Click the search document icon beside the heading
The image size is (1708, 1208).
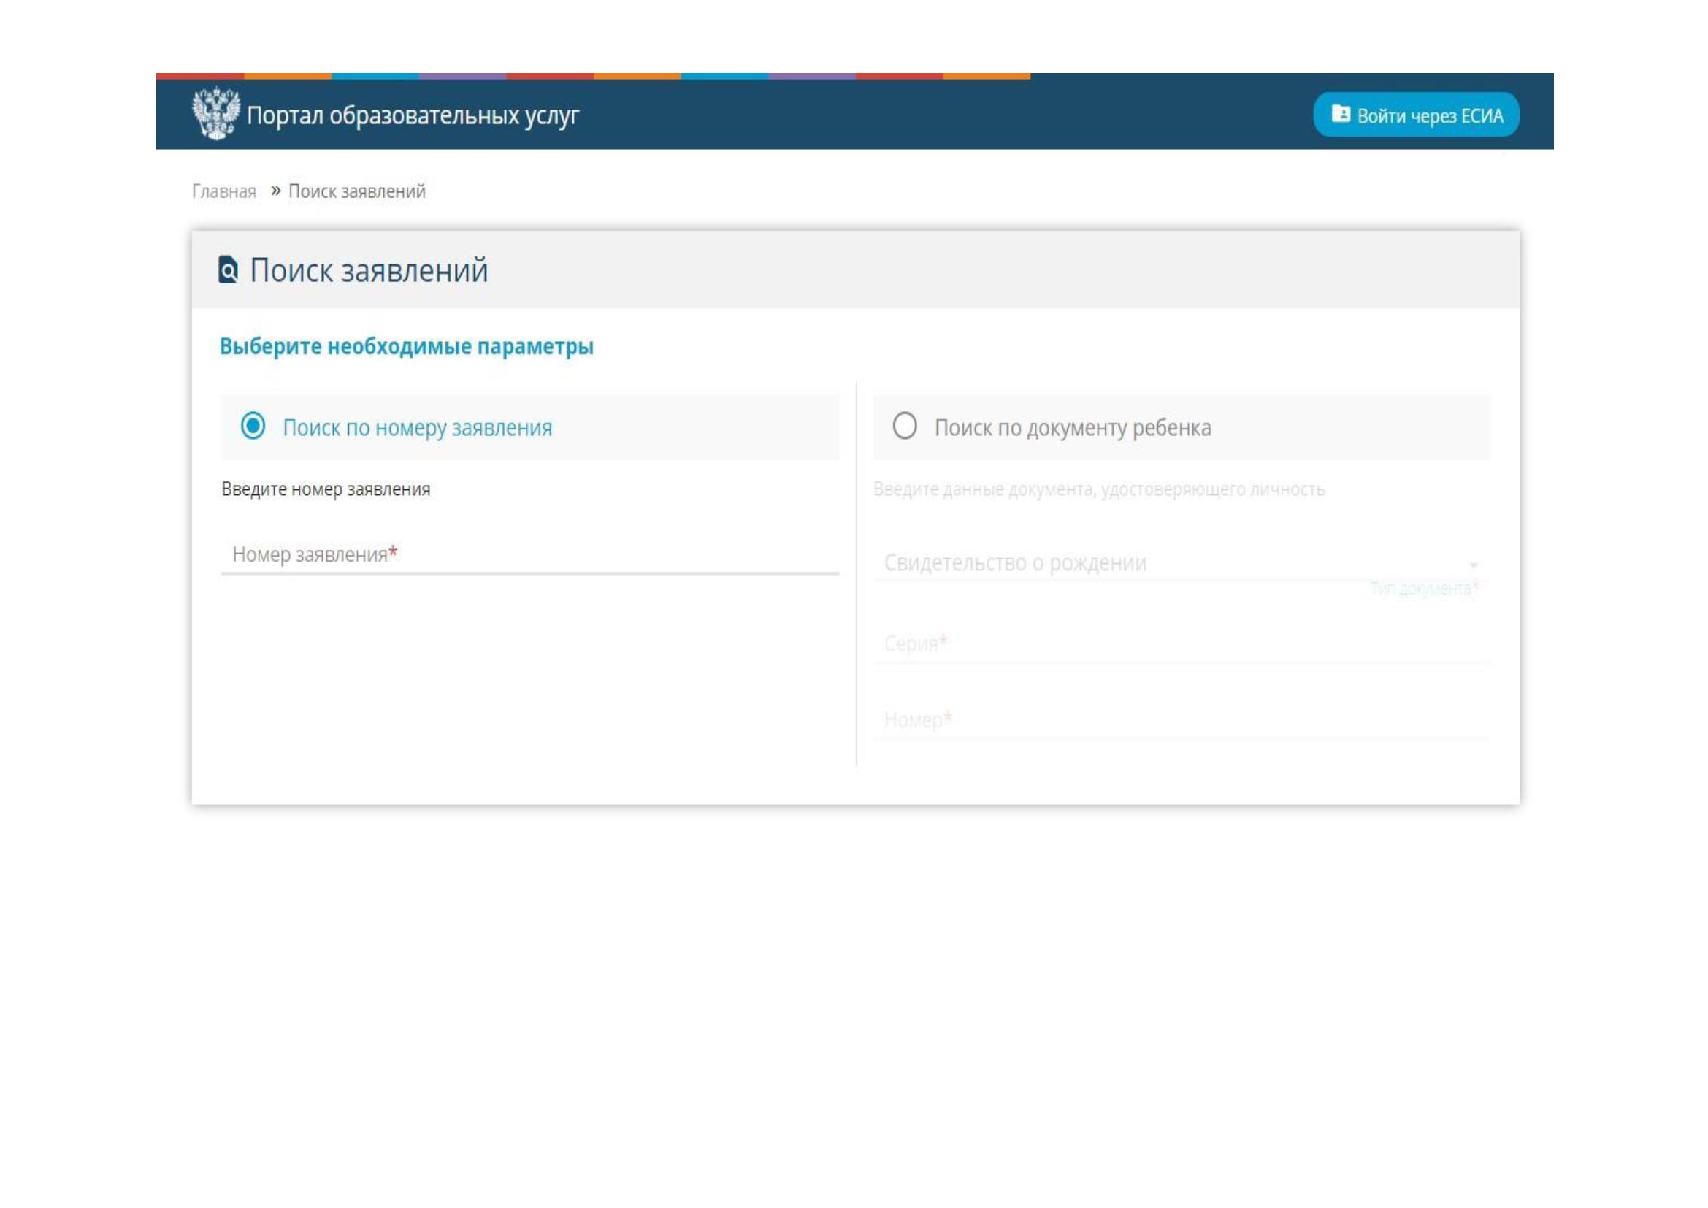click(228, 270)
